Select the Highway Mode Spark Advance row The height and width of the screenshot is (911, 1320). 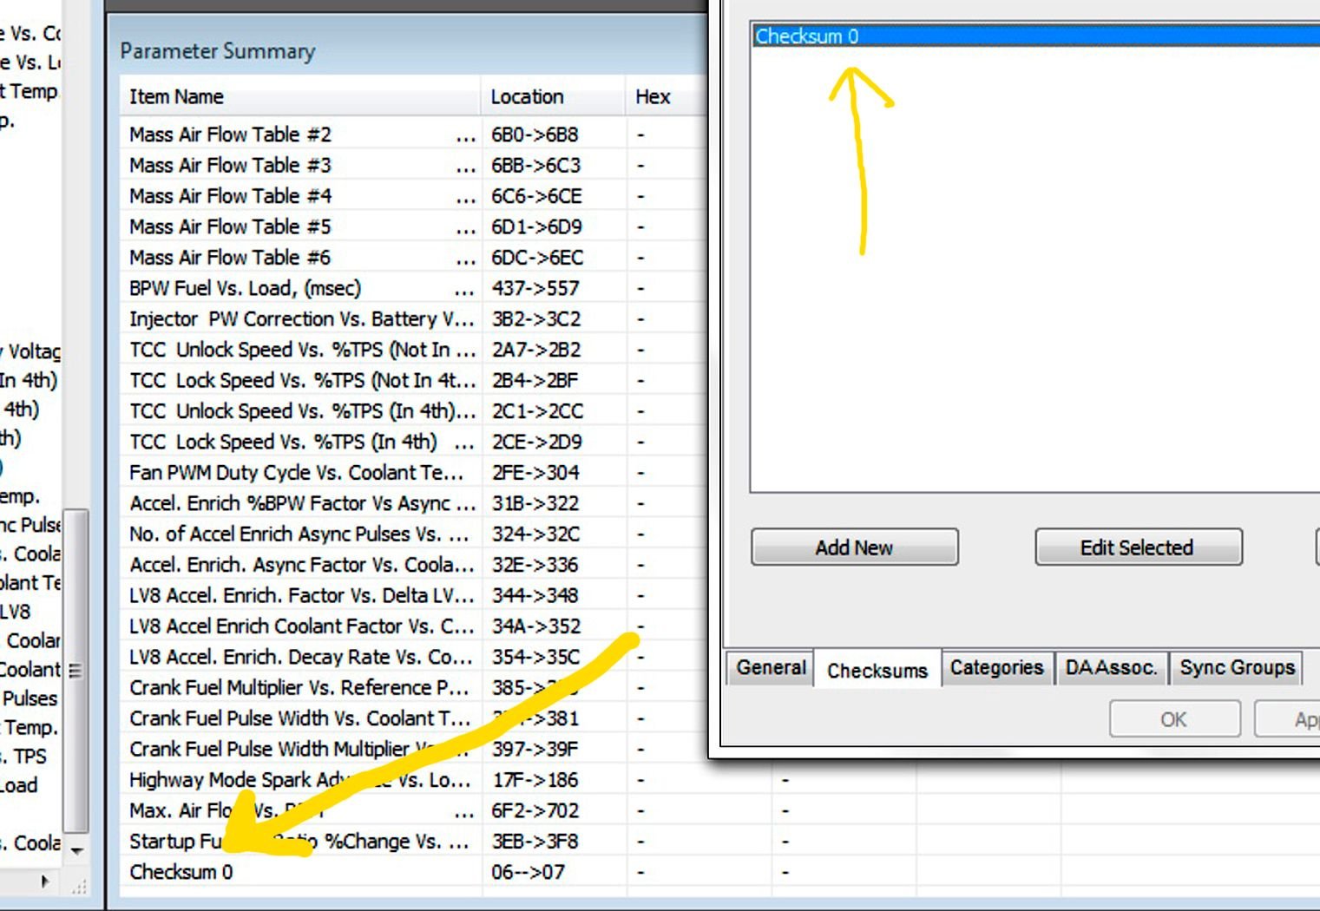point(413,780)
